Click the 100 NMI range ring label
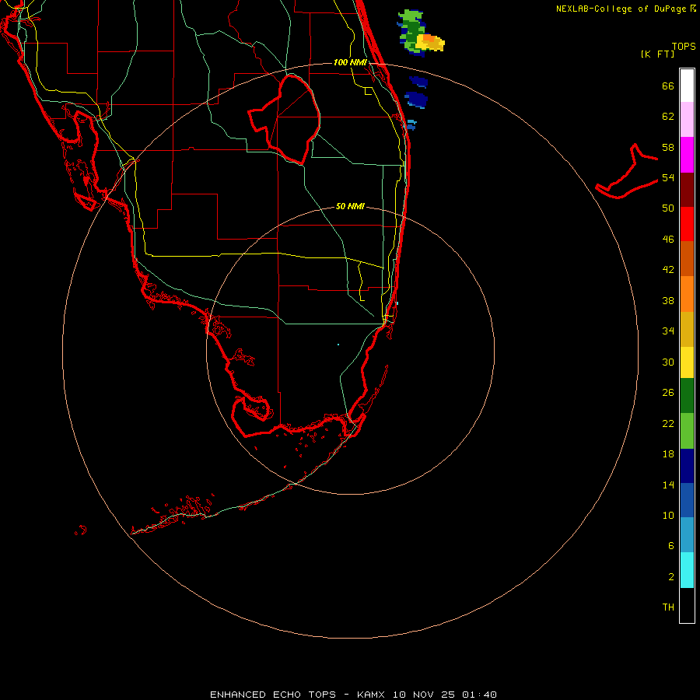Image resolution: width=700 pixels, height=700 pixels. pos(350,62)
